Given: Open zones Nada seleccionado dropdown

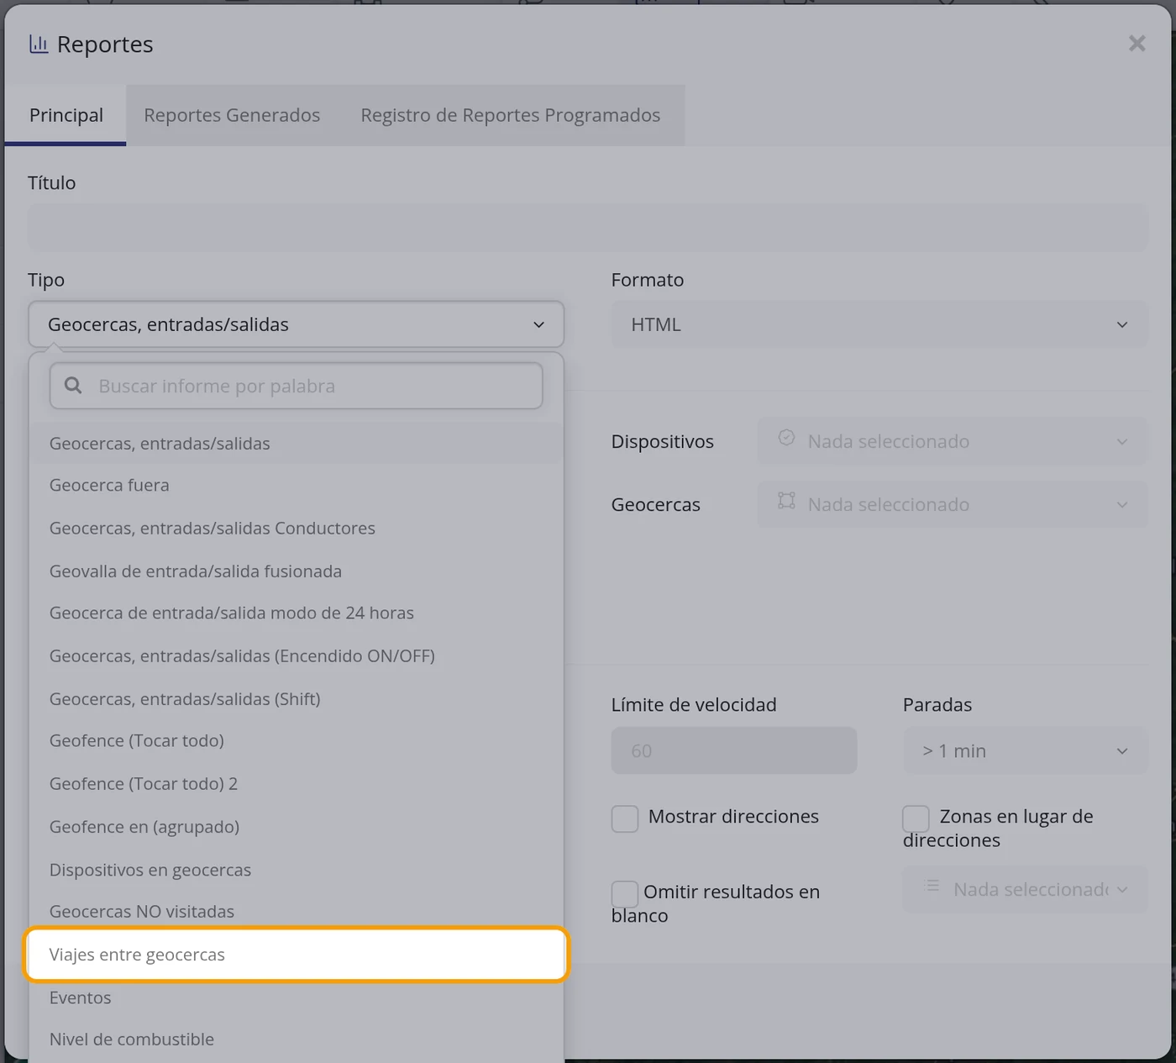Looking at the screenshot, I should point(1026,889).
